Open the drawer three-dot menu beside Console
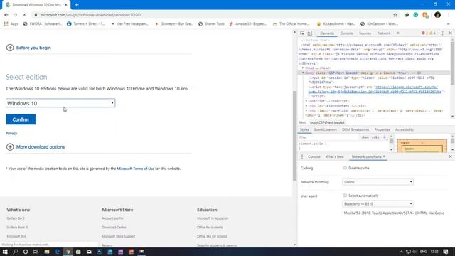455x256 pixels. 302,156
